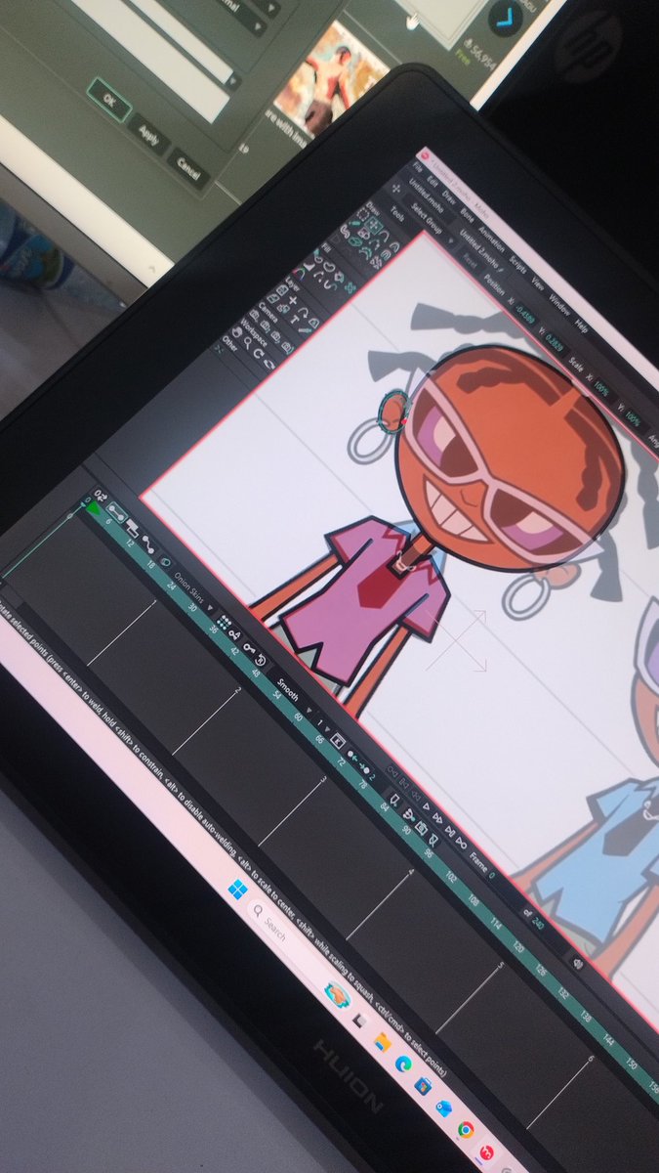Click OK in the background dialog
Viewport: 659px width, 1173px height.
coord(107,101)
